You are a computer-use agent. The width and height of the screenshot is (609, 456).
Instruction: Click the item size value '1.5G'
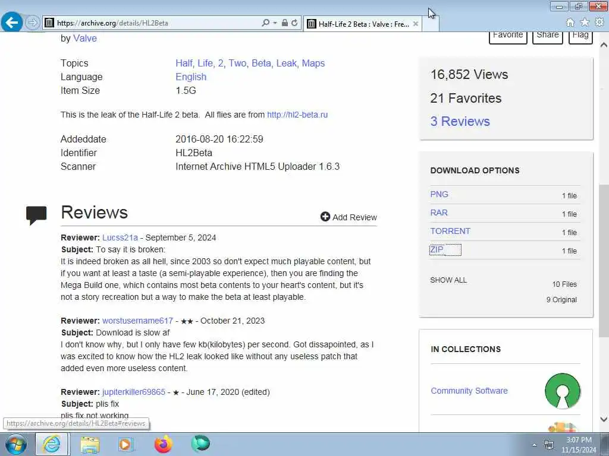[186, 90]
